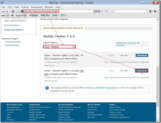Click the window icon in the title bar
161x123 pixels.
pyautogui.click(x=2, y=3)
